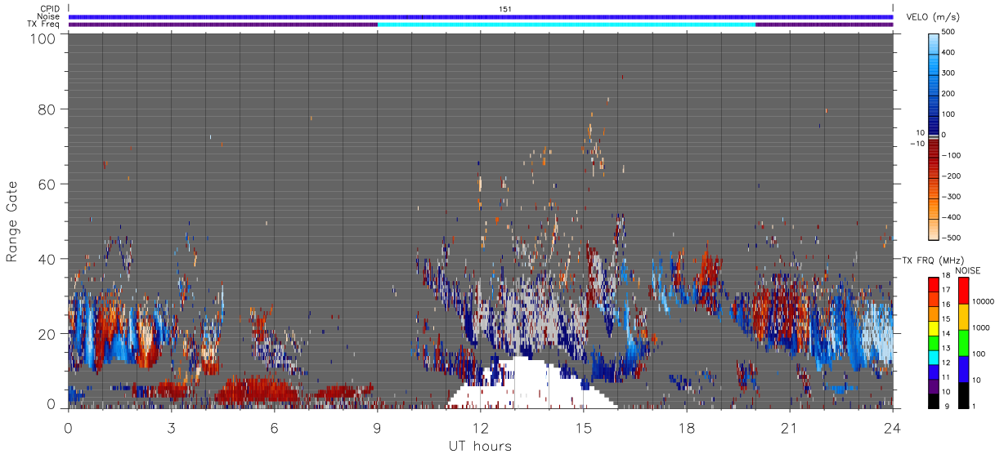Select the TX FRQ colorbar

pyautogui.click(x=934, y=343)
